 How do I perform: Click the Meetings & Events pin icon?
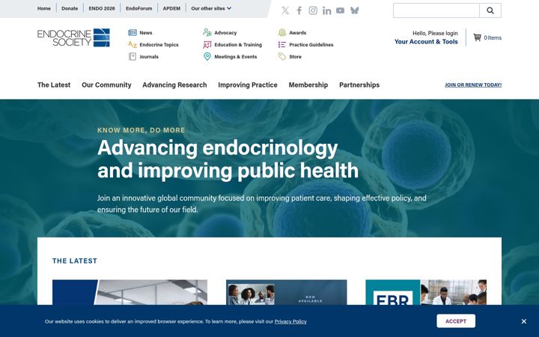(x=207, y=57)
